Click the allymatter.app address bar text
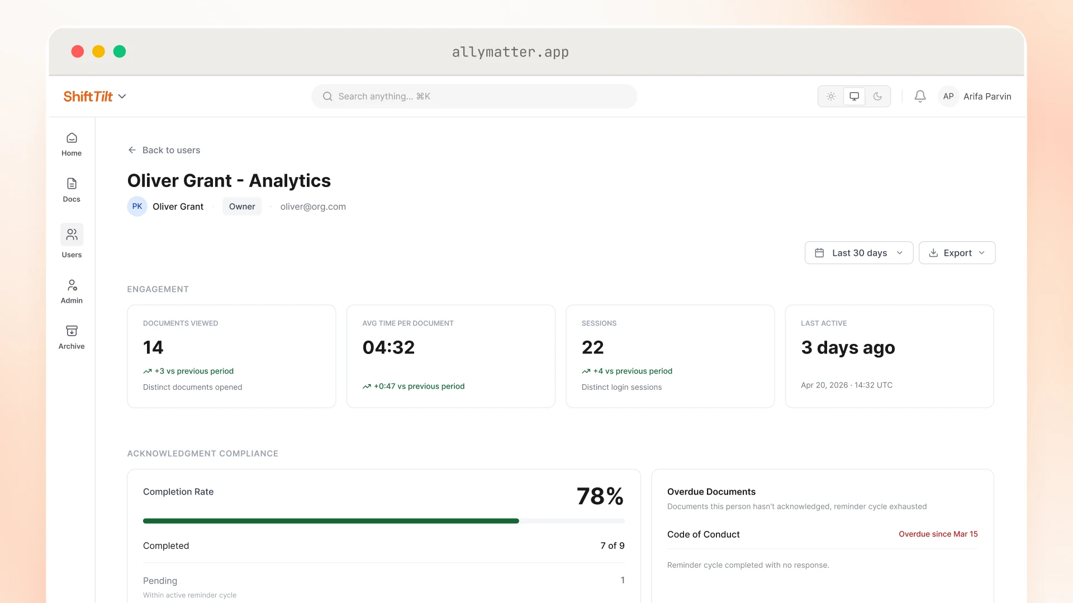Screen dimensions: 1073x603 pyautogui.click(x=510, y=52)
